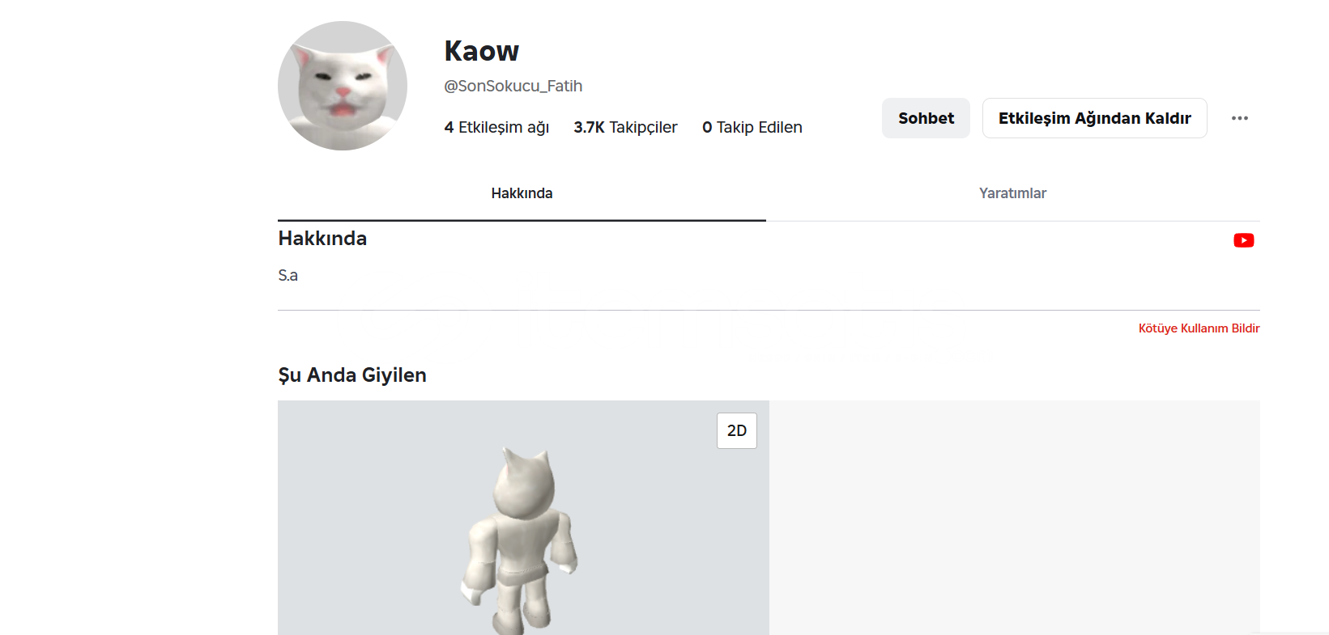Click the Şu Anda Giyilen heading
1329x635 pixels.
pyautogui.click(x=352, y=375)
